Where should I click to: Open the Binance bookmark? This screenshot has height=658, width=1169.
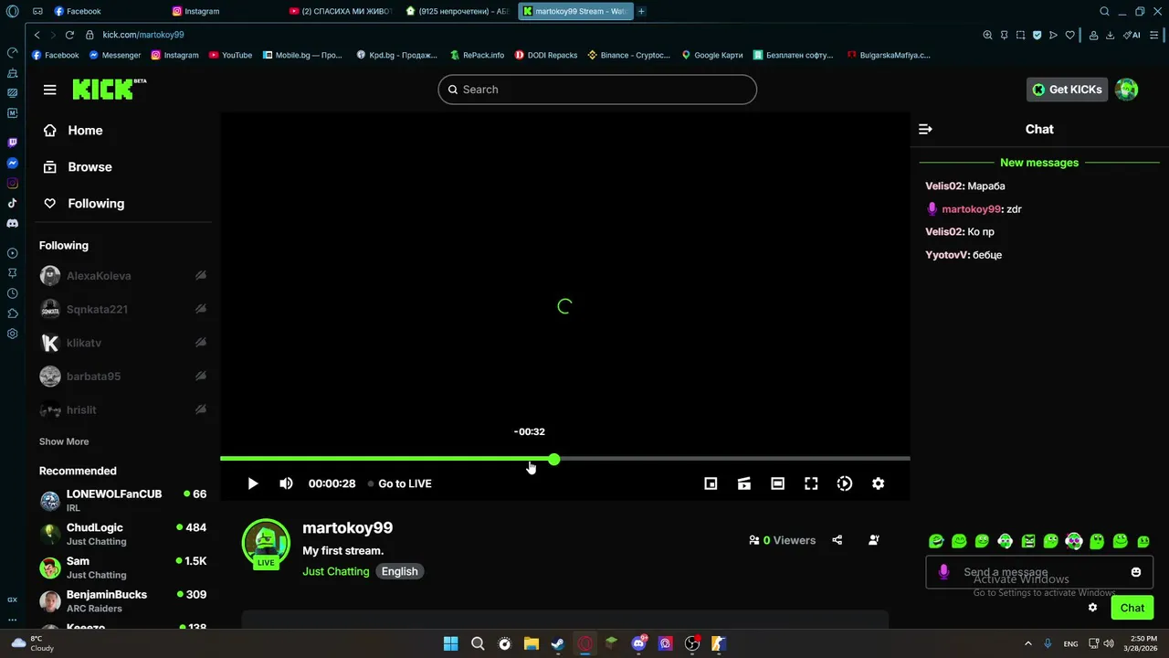(x=629, y=55)
